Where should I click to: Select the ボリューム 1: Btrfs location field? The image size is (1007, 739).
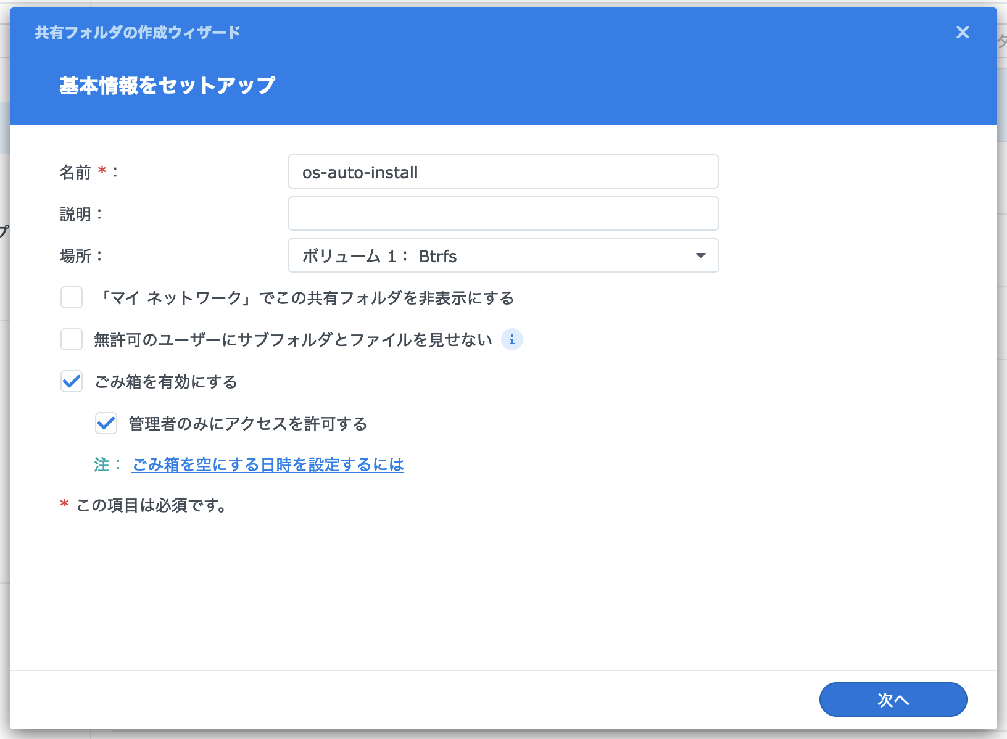point(503,255)
